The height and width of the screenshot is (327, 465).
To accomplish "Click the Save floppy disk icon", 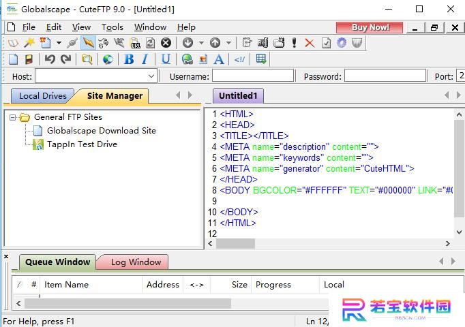I will pos(29,59).
